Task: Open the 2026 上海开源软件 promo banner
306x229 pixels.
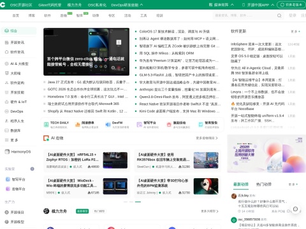Action: click(x=266, y=153)
